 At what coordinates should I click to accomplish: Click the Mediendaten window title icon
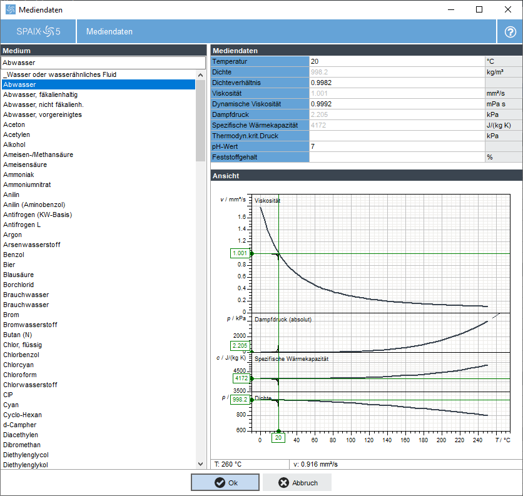pyautogui.click(x=10, y=9)
